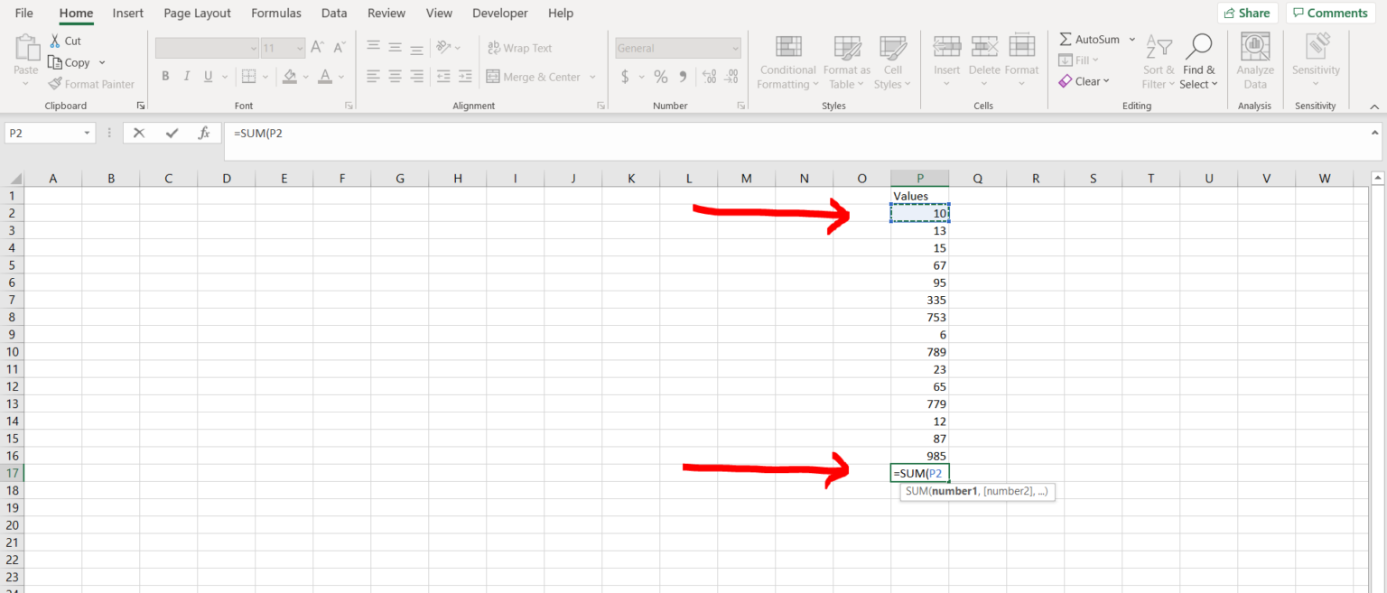Click the Format Painter brush icon

(x=55, y=84)
